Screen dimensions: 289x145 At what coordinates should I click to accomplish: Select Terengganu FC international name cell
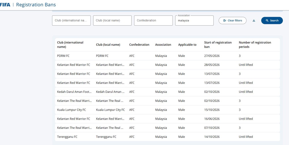(x=67, y=137)
